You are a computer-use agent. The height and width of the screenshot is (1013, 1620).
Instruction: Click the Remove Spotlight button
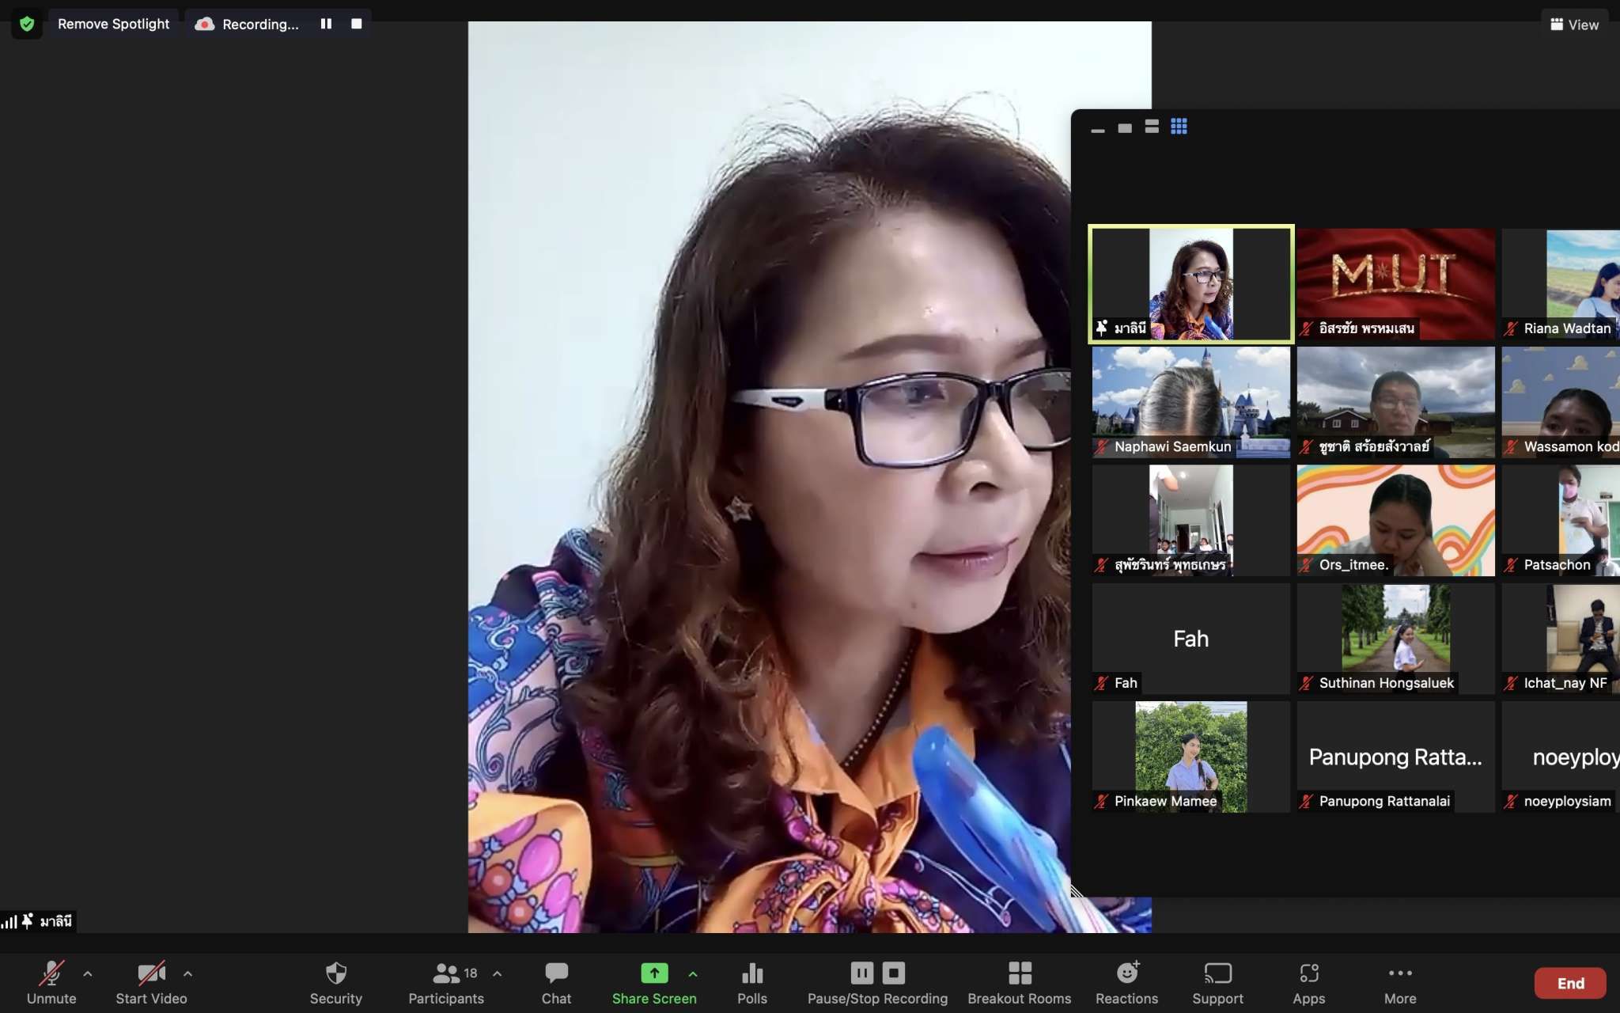point(113,24)
